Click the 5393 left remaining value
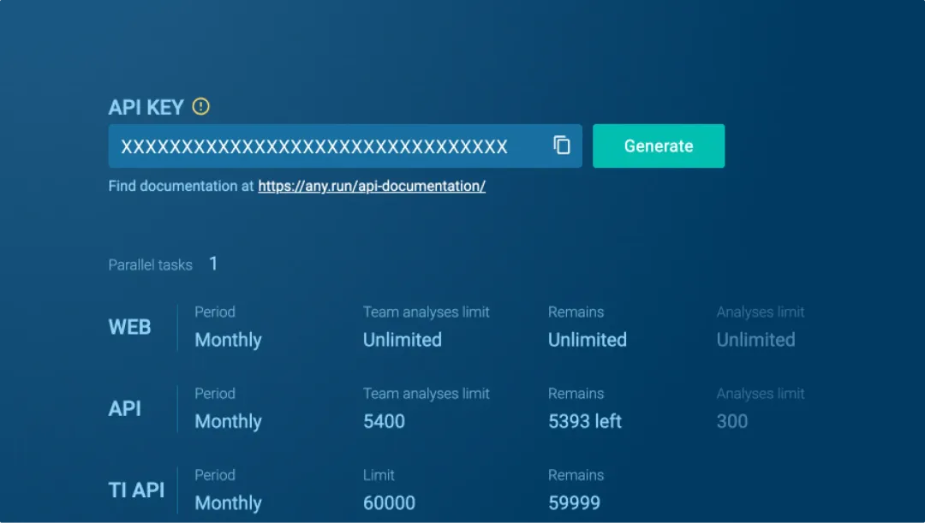Screen dimensions: 925x523 [x=585, y=421]
